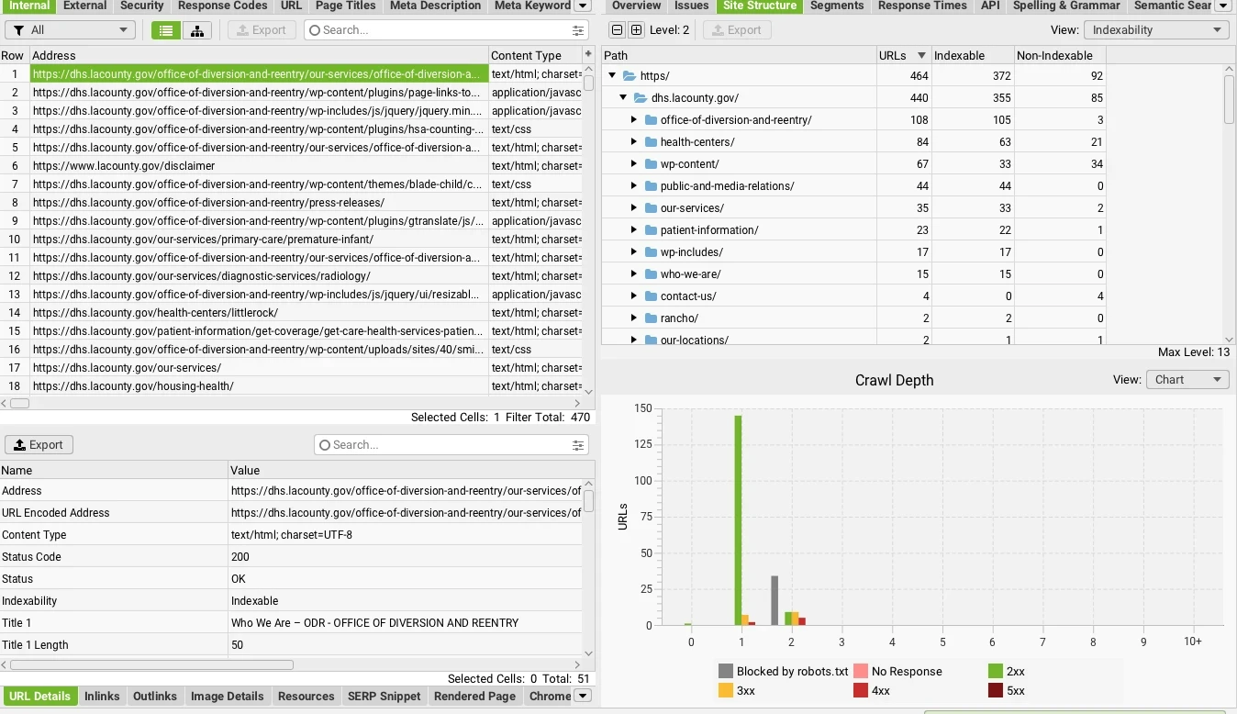
Task: Collapse all site structure levels (minus icon)
Action: 617,30
